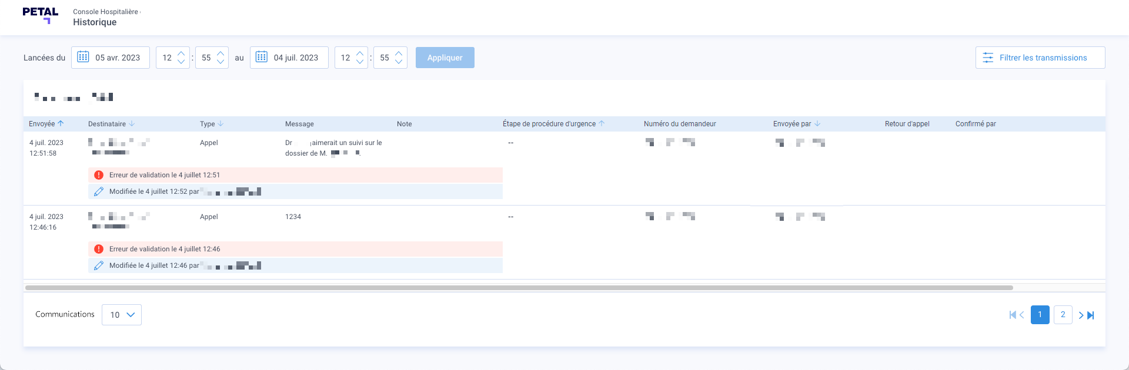
Task: Open Filtrer les transmissions
Action: pos(1040,58)
